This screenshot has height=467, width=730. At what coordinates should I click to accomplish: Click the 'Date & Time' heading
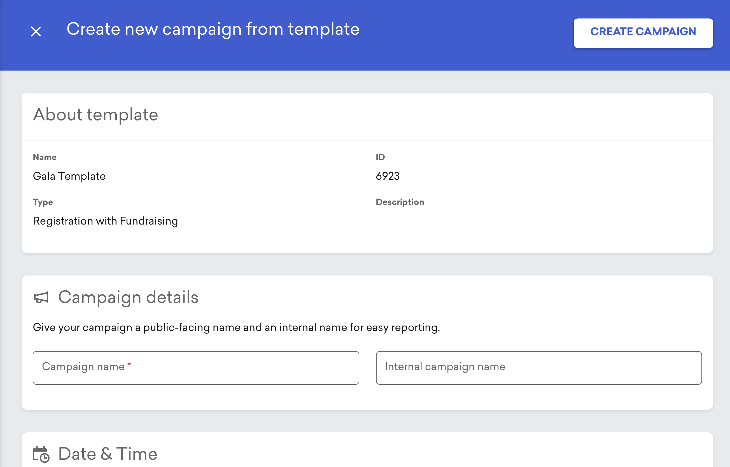(108, 454)
